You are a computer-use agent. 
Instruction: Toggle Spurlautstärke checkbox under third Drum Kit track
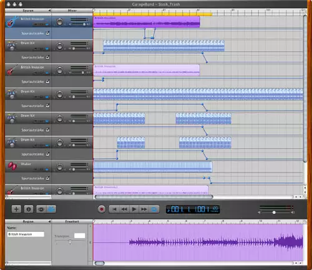47,130
